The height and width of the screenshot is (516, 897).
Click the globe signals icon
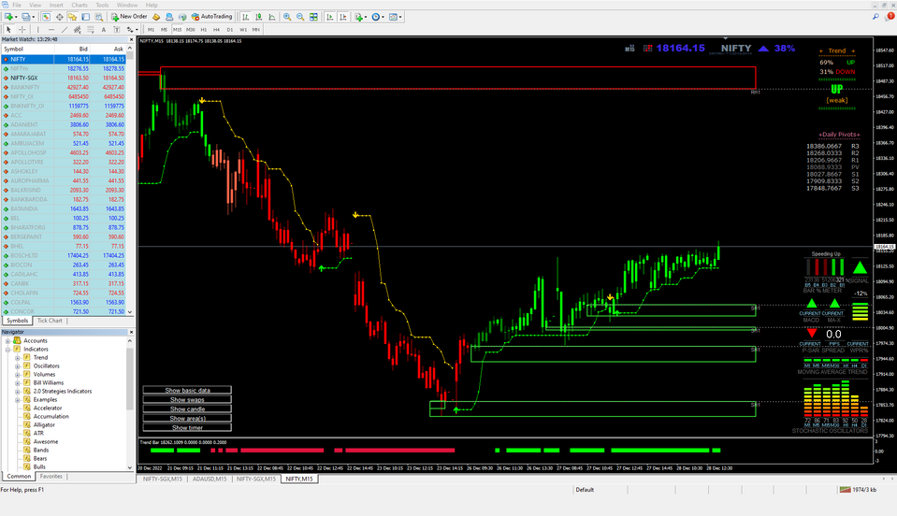182,17
